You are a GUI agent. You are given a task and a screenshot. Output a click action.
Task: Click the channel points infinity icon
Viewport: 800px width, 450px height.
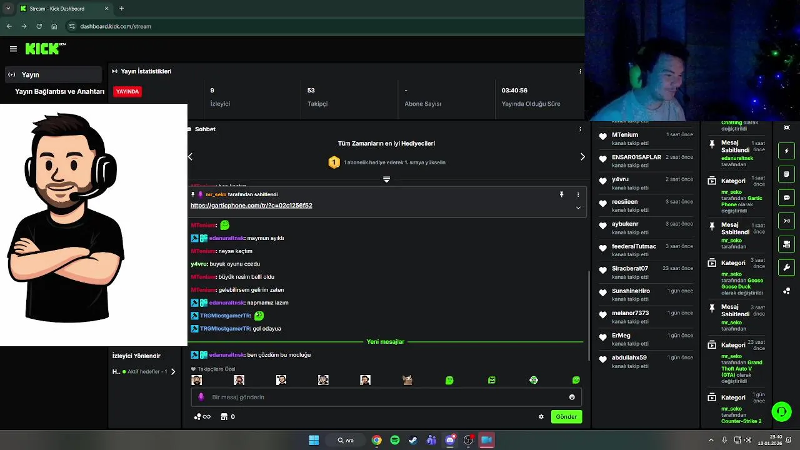202,417
